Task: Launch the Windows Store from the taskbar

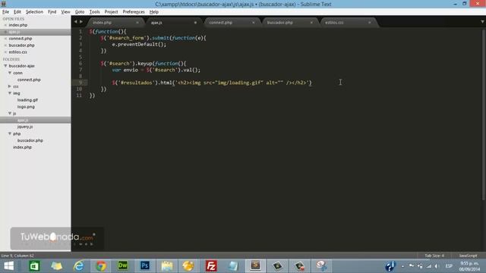Action: pyautogui.click(x=34, y=266)
